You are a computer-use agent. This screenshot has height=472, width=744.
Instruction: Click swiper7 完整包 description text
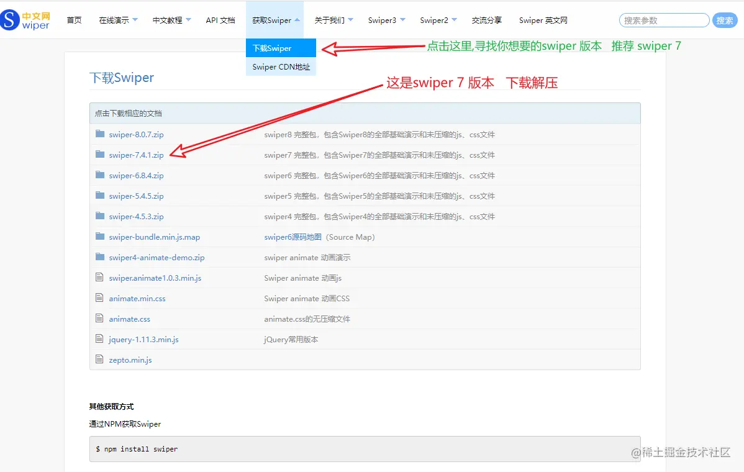click(x=379, y=155)
